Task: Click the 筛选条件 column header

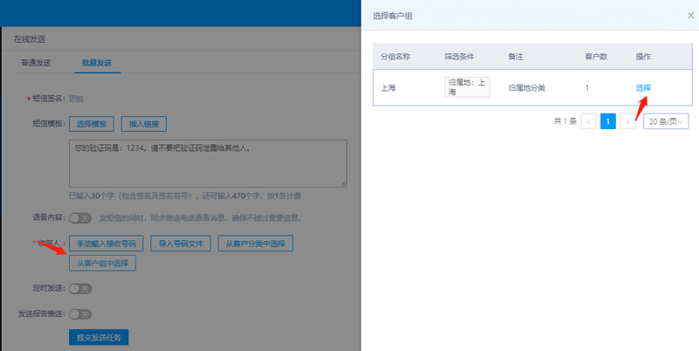Action: click(x=460, y=57)
